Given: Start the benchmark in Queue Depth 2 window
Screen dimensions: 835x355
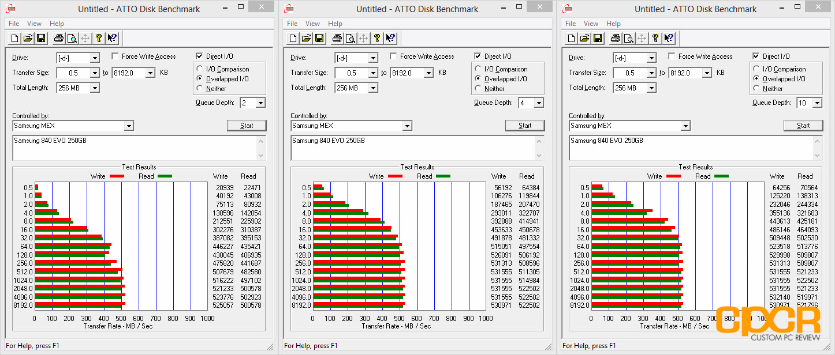Looking at the screenshot, I should coord(247,126).
